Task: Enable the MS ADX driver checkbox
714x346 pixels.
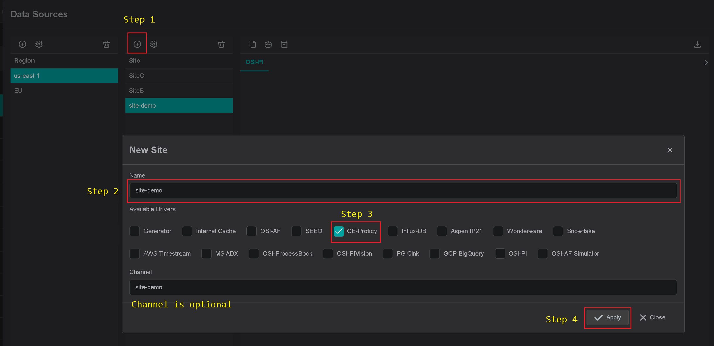Action: tap(206, 254)
